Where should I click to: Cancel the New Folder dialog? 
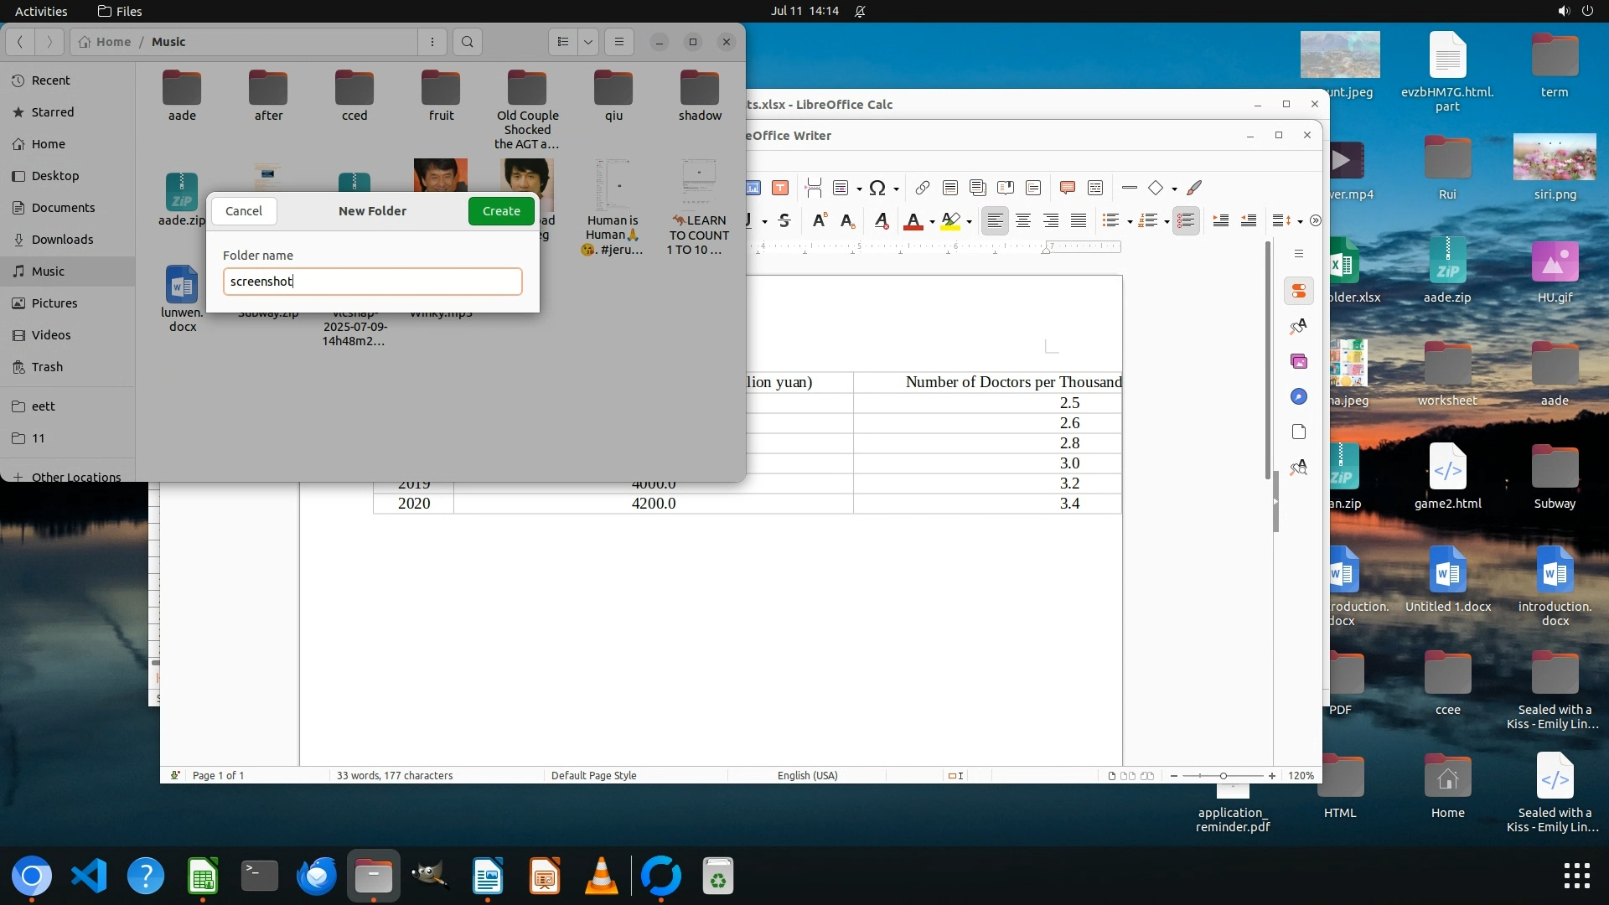coord(244,211)
